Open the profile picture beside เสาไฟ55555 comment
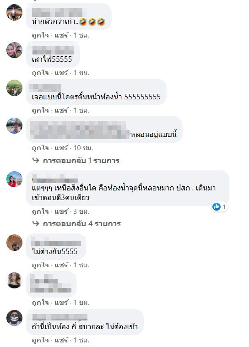Screen dimensions: 249x347 point(14,50)
